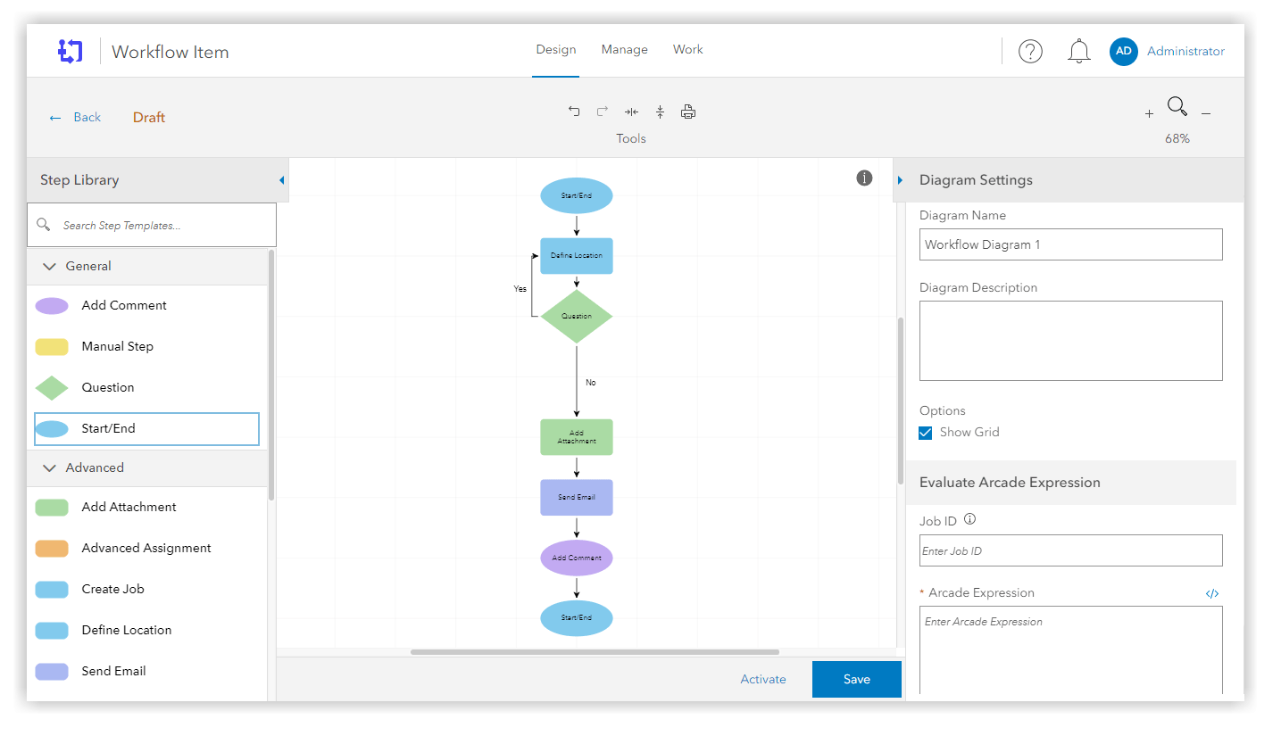Switch to the Manage tab
1281x736 pixels.
[x=624, y=50]
